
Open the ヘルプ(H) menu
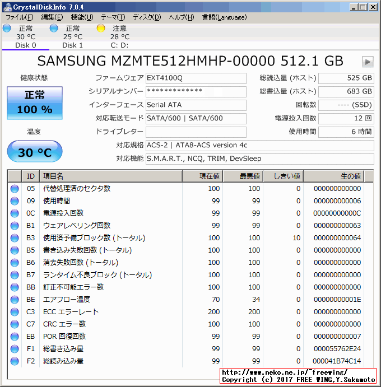click(182, 17)
